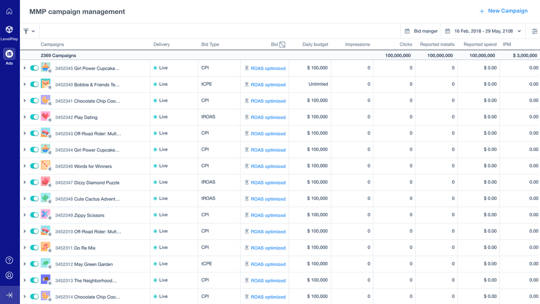Sort by the Daily budget column header

coord(315,44)
